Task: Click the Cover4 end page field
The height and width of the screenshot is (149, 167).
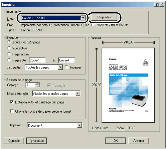Action: (x=66, y=60)
